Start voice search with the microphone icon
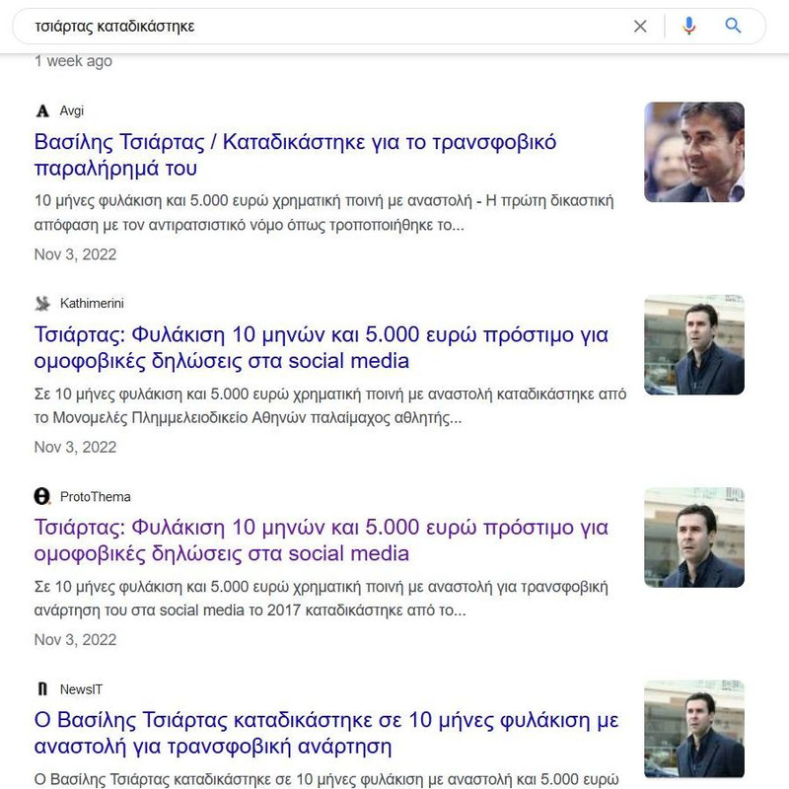Screen dimensions: 789x789 click(688, 26)
